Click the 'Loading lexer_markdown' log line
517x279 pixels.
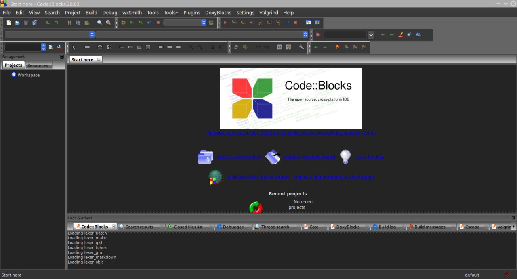[92, 257]
